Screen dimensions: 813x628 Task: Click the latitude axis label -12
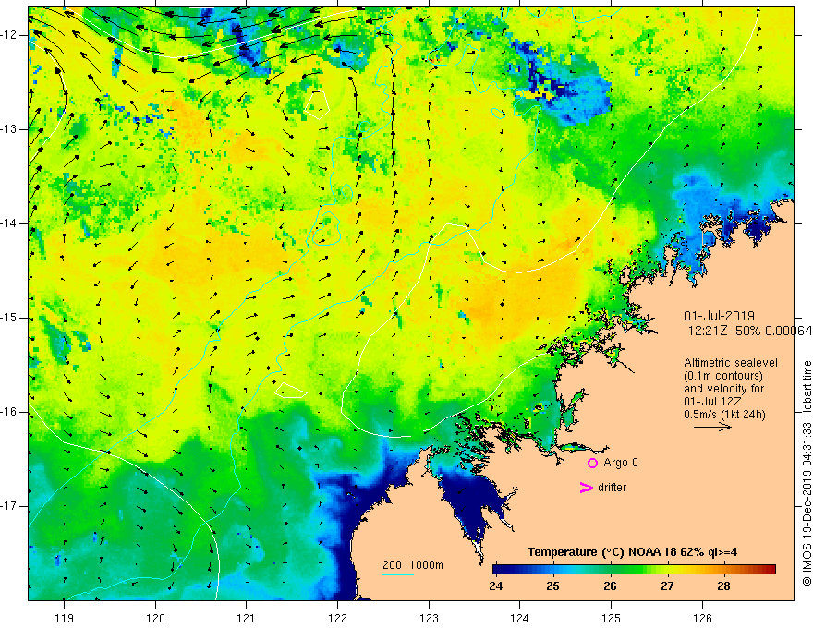(x=9, y=35)
